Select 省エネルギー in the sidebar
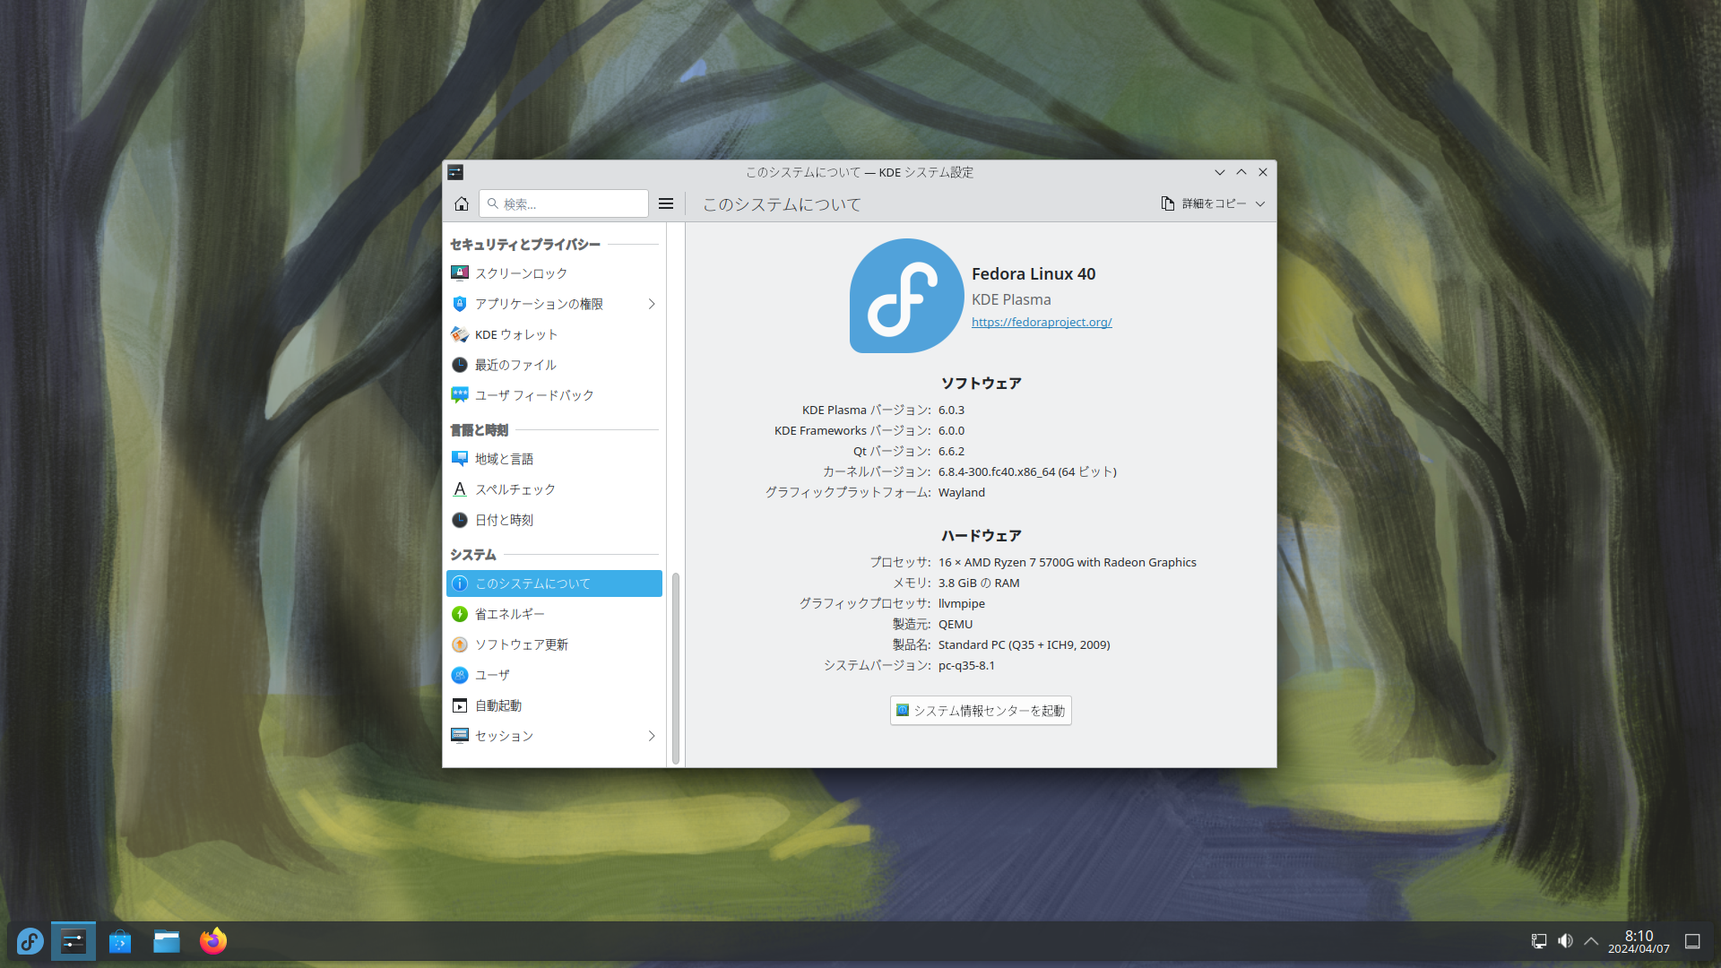1721x968 pixels. click(509, 614)
